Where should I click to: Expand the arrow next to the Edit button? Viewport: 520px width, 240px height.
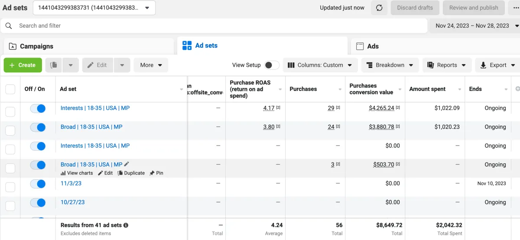click(x=122, y=65)
